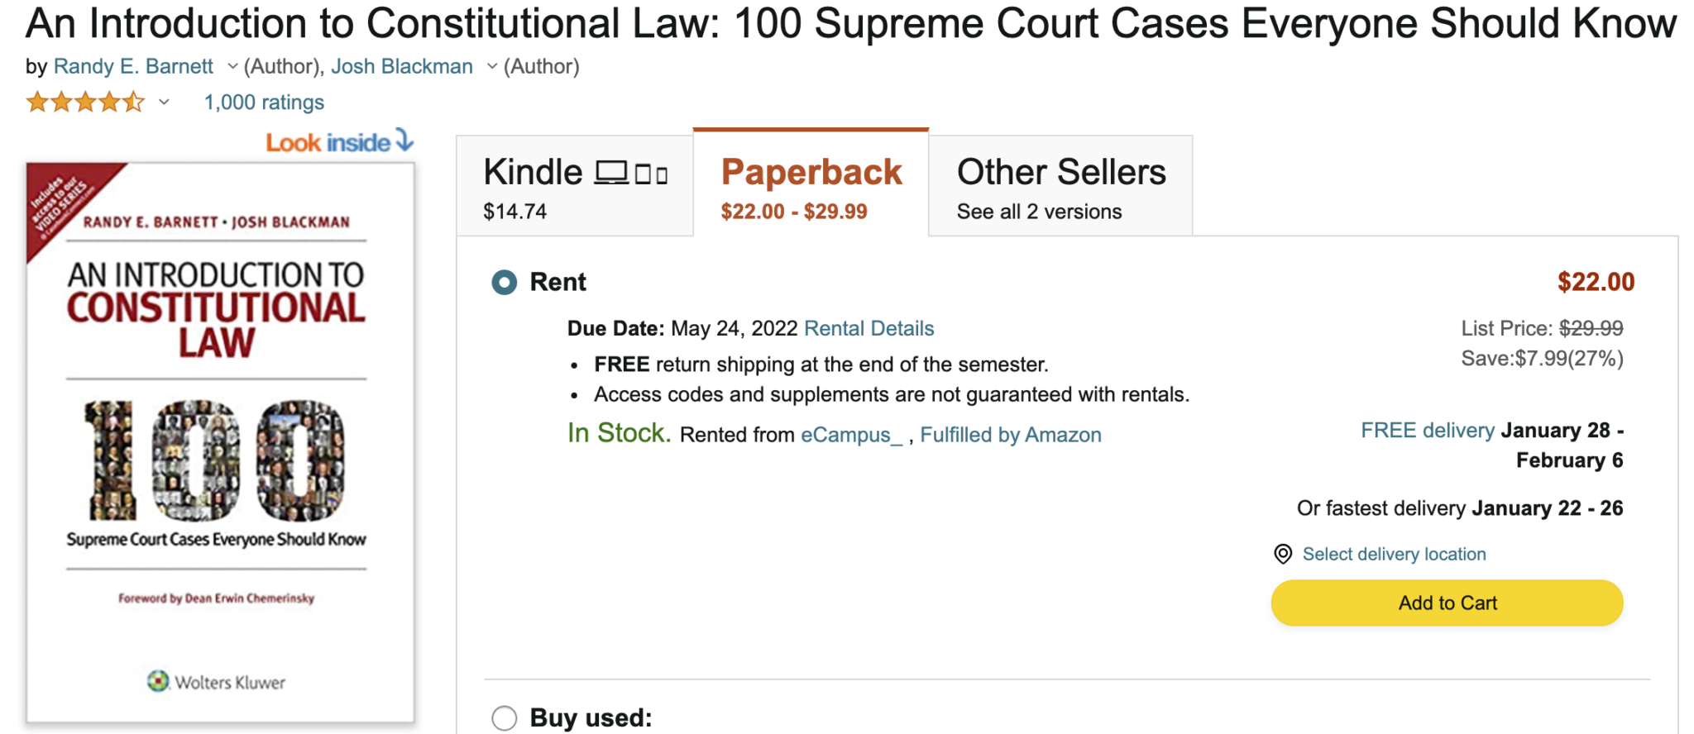The image size is (1694, 734).
Task: Click the star rating icons
Action: [85, 102]
